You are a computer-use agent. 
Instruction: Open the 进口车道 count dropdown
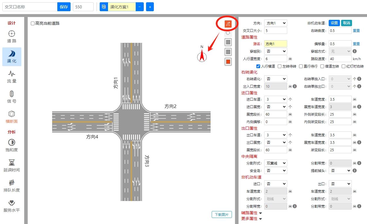(x=275, y=99)
